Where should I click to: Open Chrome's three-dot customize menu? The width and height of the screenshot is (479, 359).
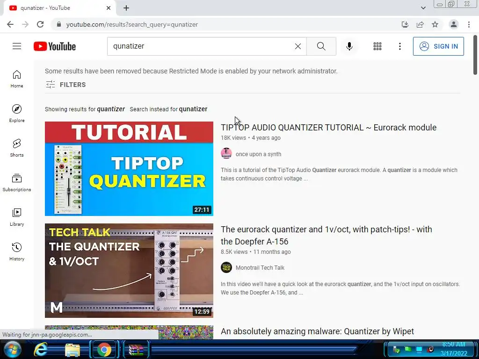469,24
